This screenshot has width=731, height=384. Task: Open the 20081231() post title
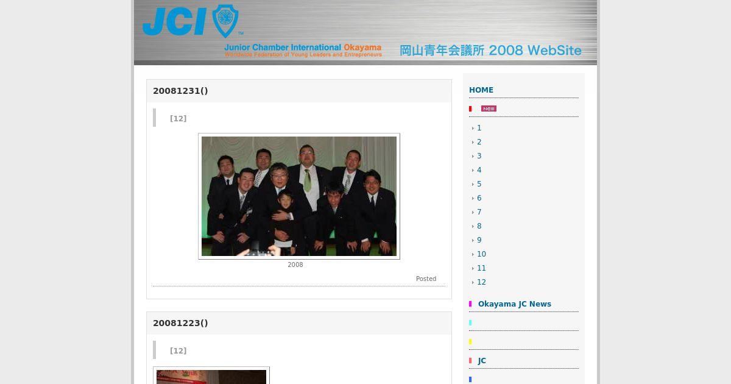pyautogui.click(x=180, y=91)
